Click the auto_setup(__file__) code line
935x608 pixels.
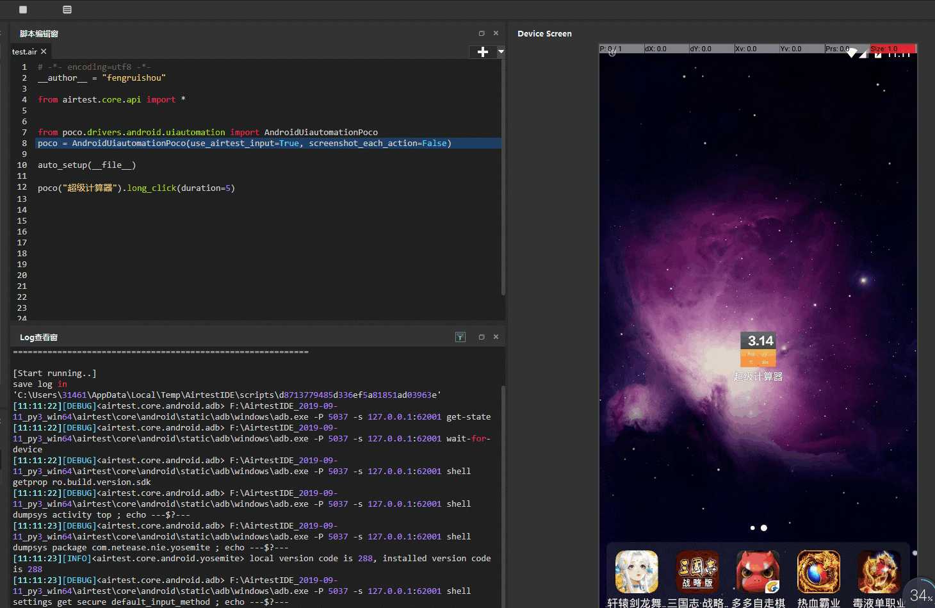tap(87, 165)
